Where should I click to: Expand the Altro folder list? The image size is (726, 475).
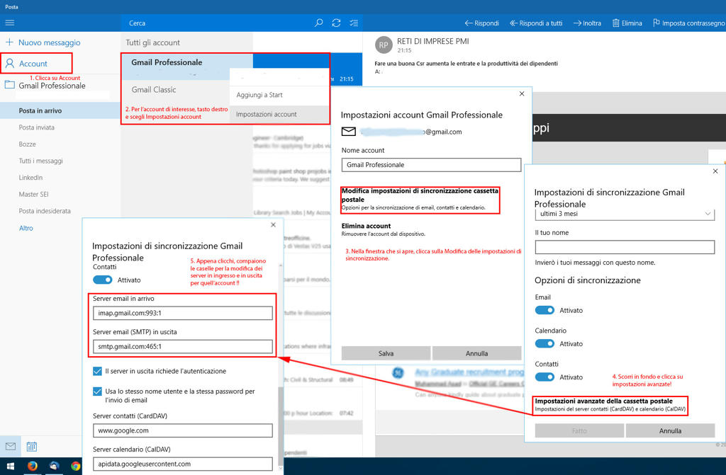26,228
